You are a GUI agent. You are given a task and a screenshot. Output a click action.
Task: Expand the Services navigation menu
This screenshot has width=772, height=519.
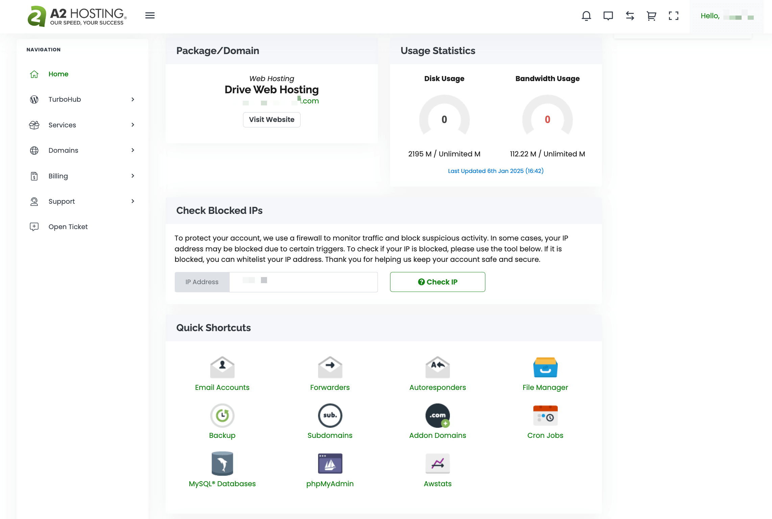pos(62,125)
